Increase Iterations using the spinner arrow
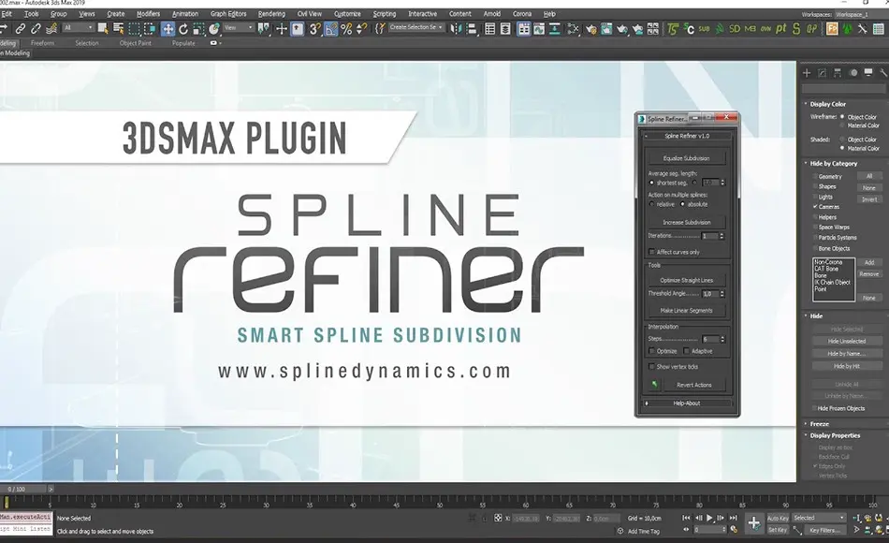This screenshot has width=889, height=543. click(x=721, y=234)
